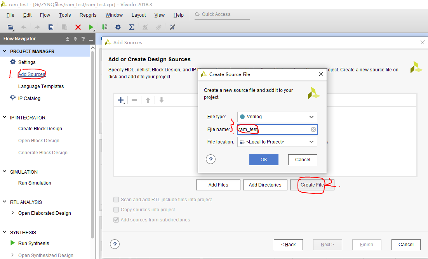
Task: Collapse SYNTHESIS section
Action: (4, 232)
